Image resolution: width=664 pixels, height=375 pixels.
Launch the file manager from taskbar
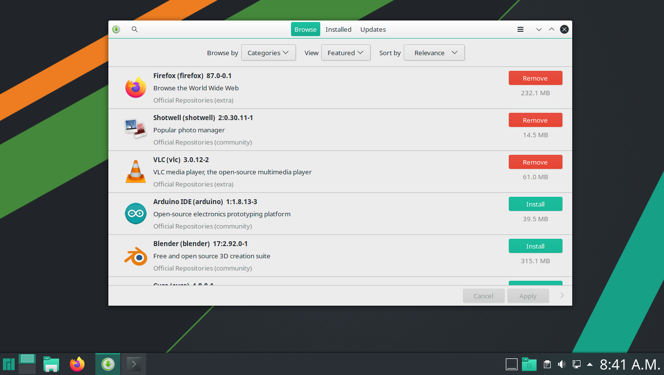point(51,364)
